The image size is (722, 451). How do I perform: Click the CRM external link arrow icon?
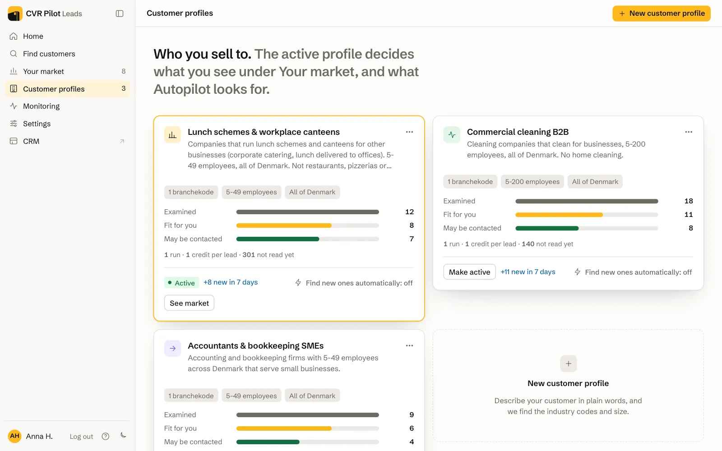pyautogui.click(x=122, y=141)
